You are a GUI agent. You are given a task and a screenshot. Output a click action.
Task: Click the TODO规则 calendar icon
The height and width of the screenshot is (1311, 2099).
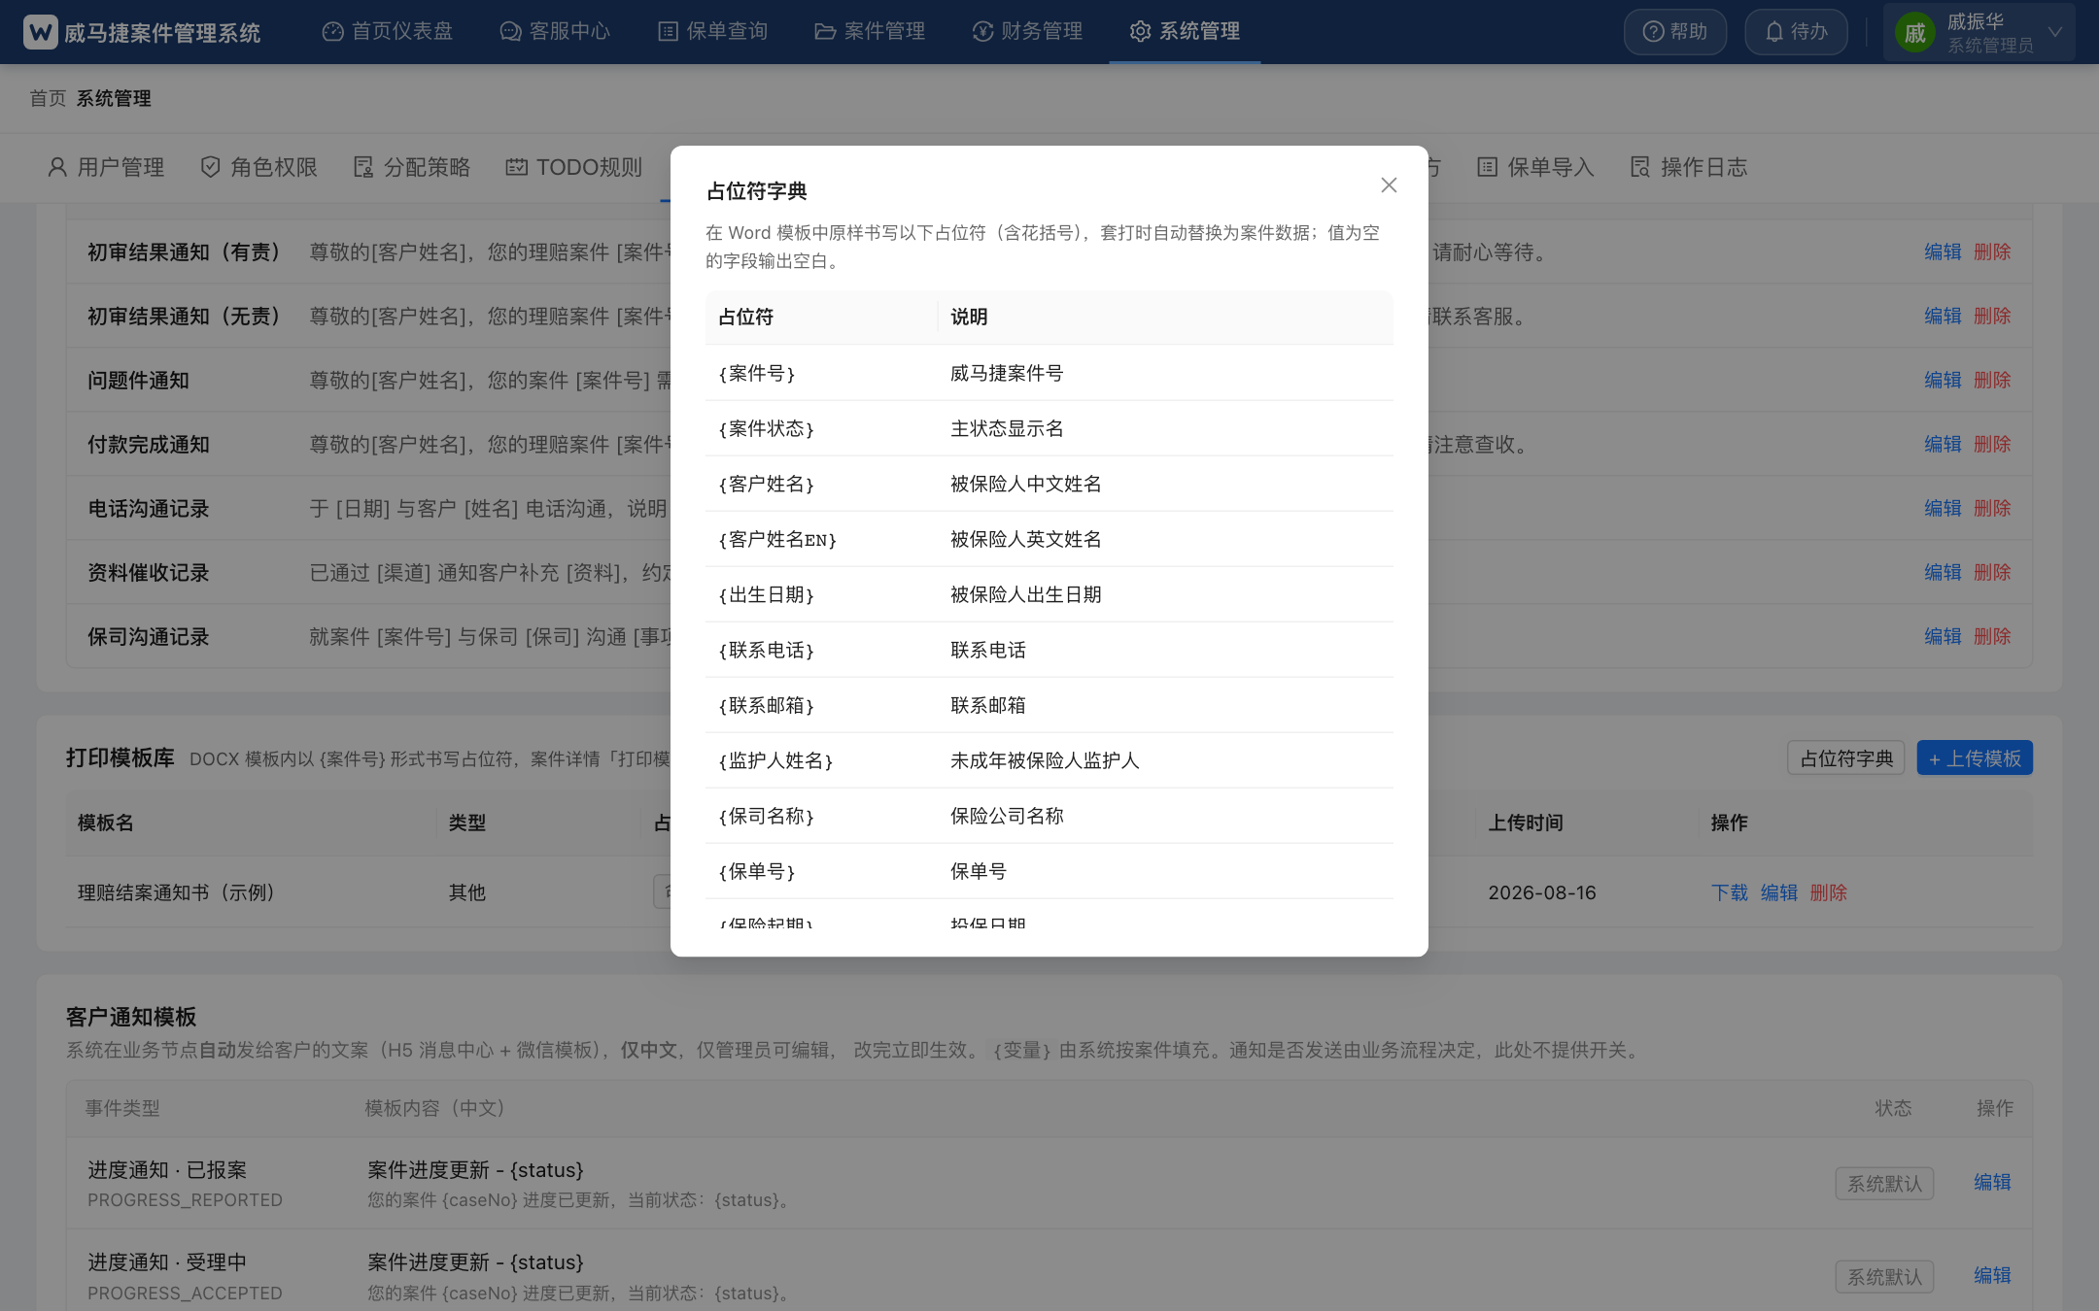[516, 167]
